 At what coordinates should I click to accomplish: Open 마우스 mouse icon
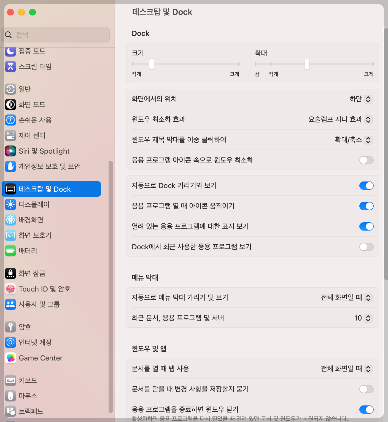pyautogui.click(x=10, y=396)
